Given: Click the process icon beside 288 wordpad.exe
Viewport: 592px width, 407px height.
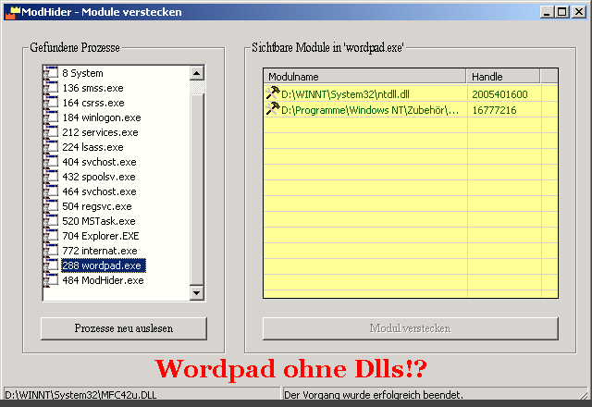Looking at the screenshot, I should 51,265.
